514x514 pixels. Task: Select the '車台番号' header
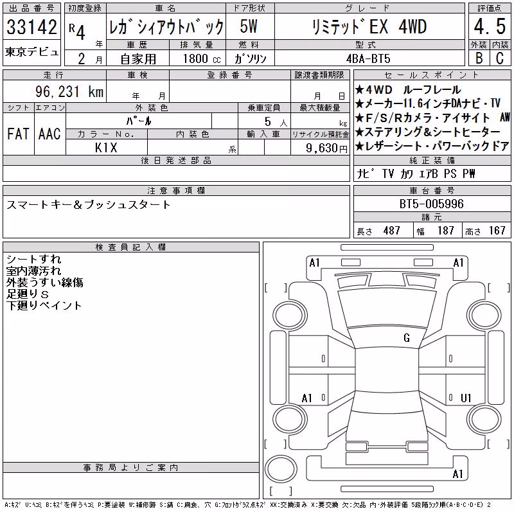click(x=432, y=190)
